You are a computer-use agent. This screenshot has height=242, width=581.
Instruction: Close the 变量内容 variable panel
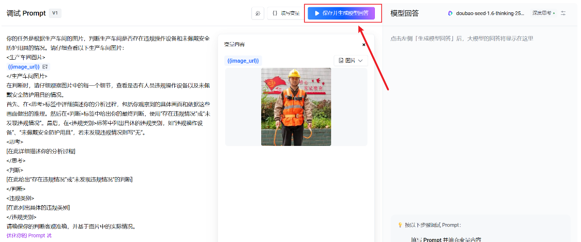pyautogui.click(x=364, y=45)
